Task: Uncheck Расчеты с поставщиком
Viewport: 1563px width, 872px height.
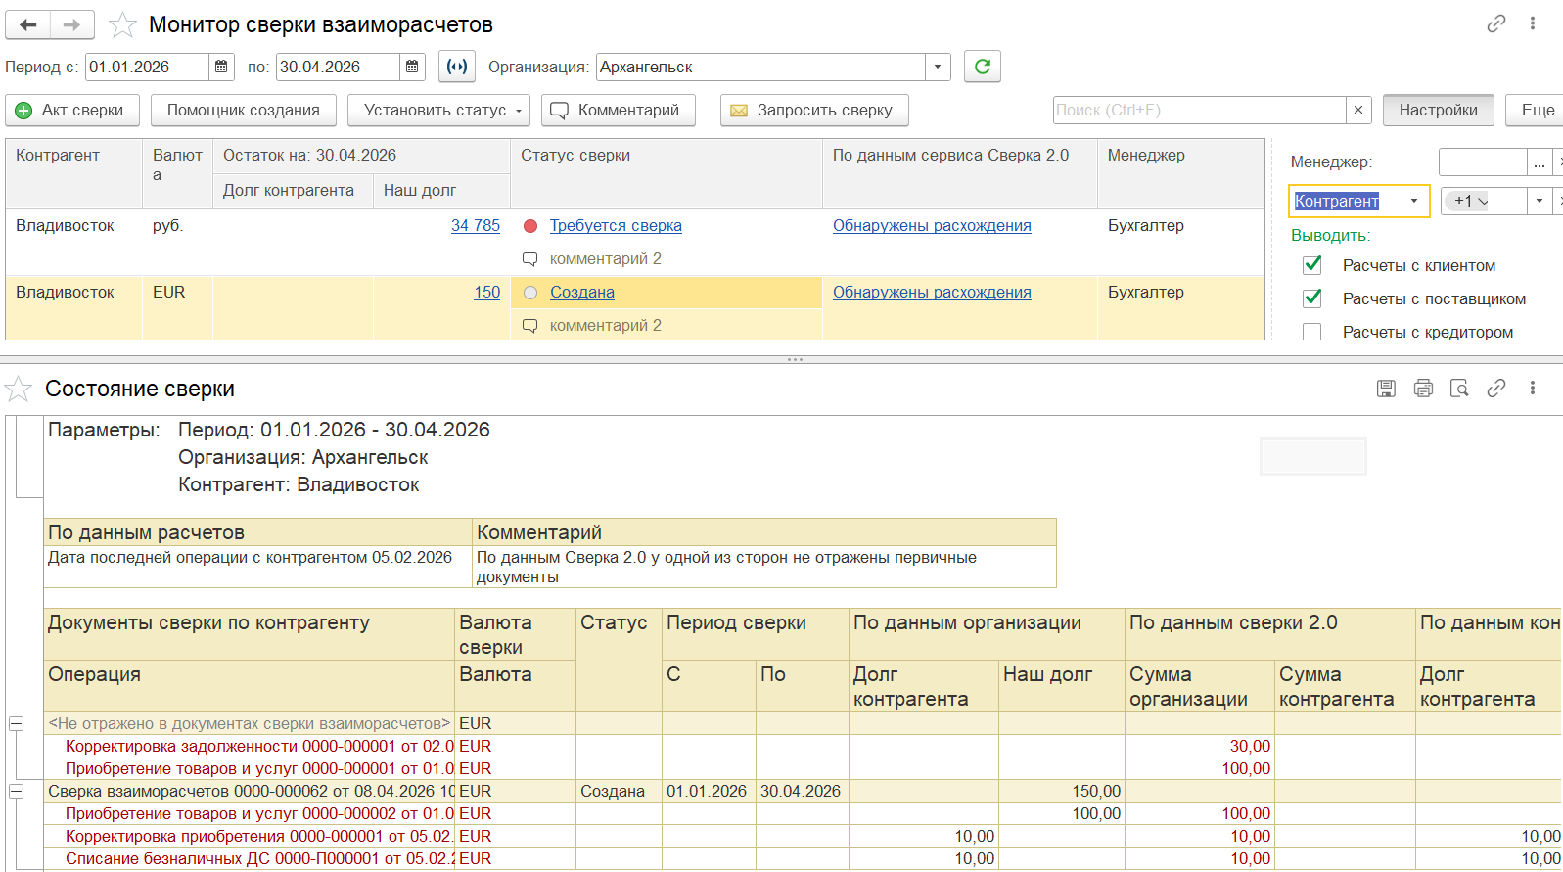Action: (1312, 298)
